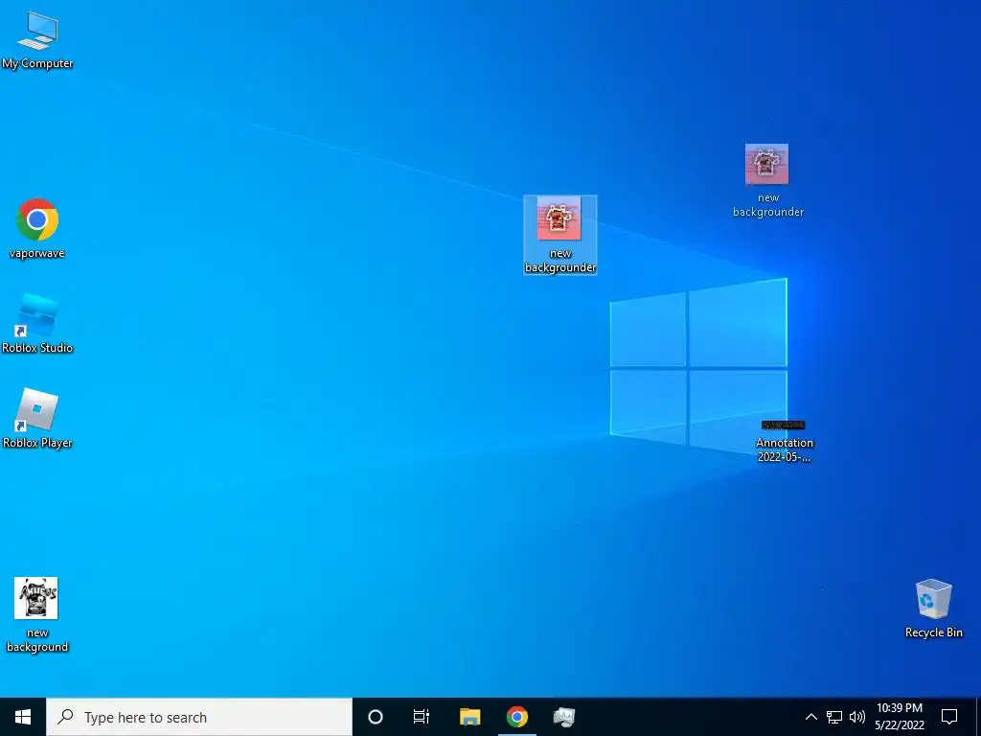Switch to Chrome in the taskbar
This screenshot has height=736, width=981.
pyautogui.click(x=516, y=717)
